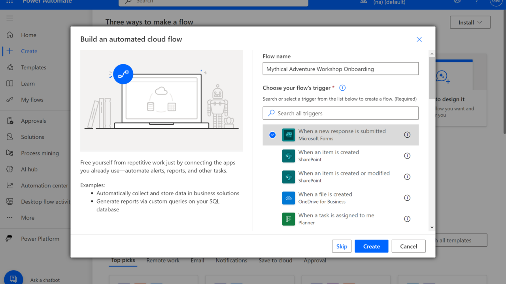Click the trigger list scroll down arrow

coord(432,228)
